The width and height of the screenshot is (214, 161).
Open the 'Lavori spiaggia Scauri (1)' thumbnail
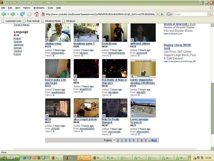[143, 108]
